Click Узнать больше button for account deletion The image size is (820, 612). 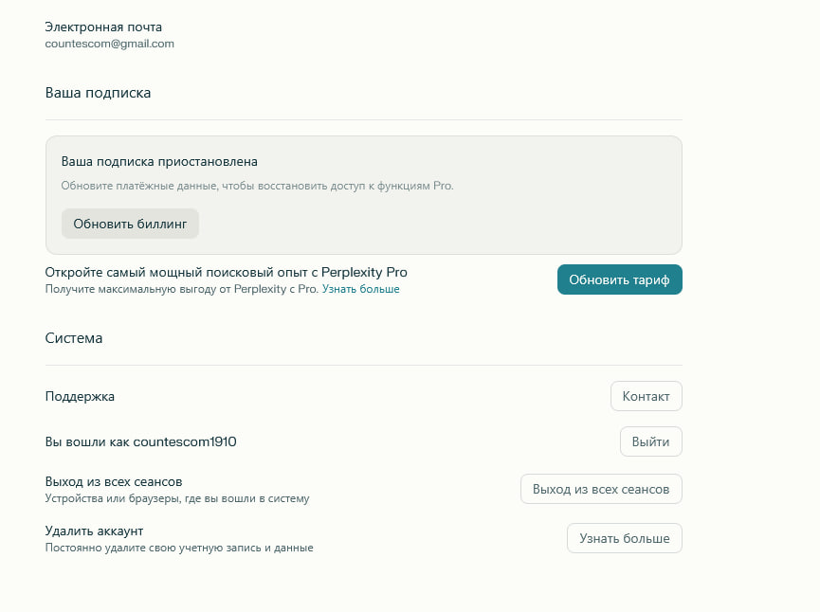point(624,538)
